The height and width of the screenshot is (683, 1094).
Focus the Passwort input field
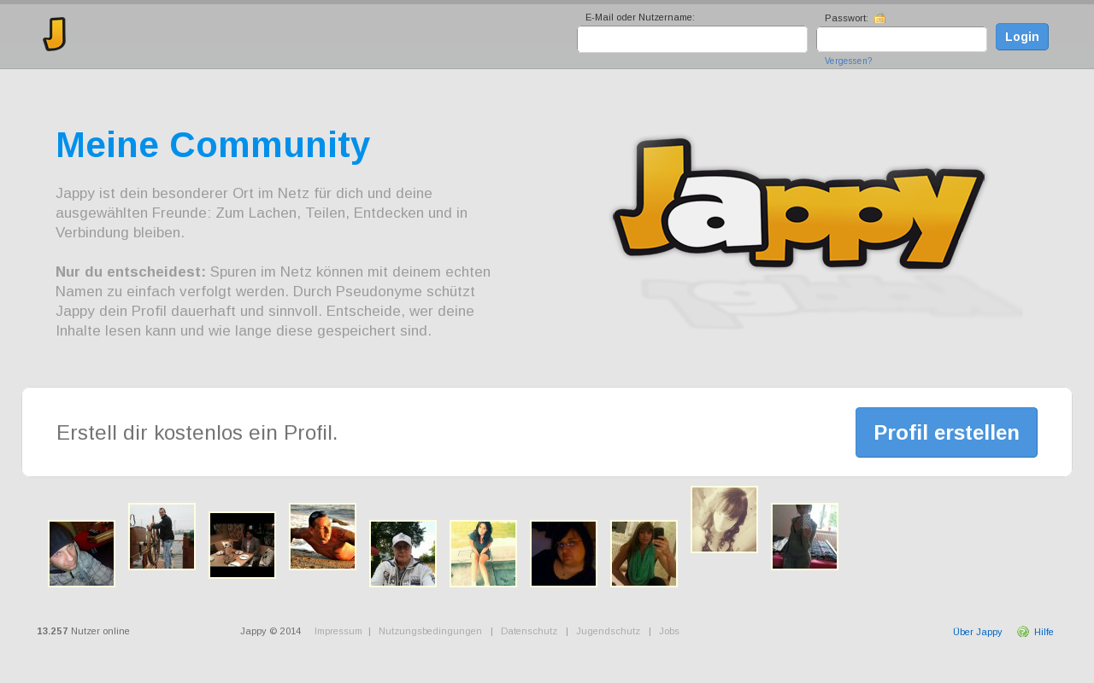point(902,39)
